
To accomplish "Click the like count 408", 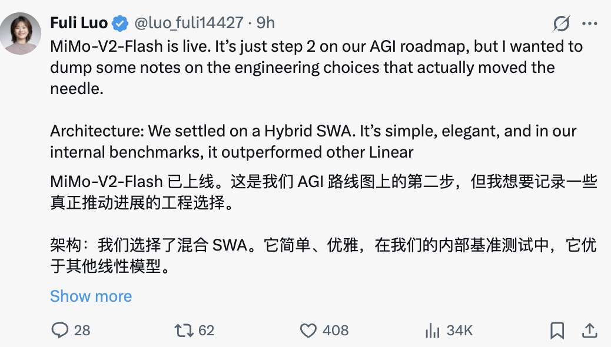I will click(x=336, y=331).
